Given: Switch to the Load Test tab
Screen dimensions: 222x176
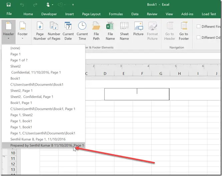Looking at the screenshot, I should [209, 14].
